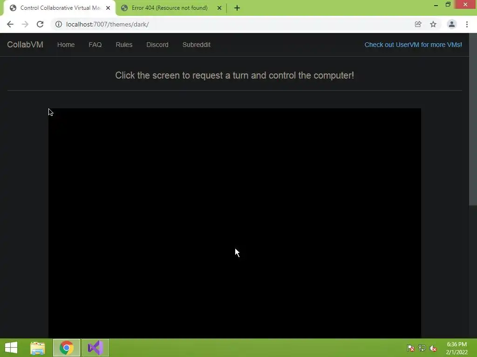Close the Chrome window
This screenshot has width=477, height=357.
pyautogui.click(x=465, y=5)
